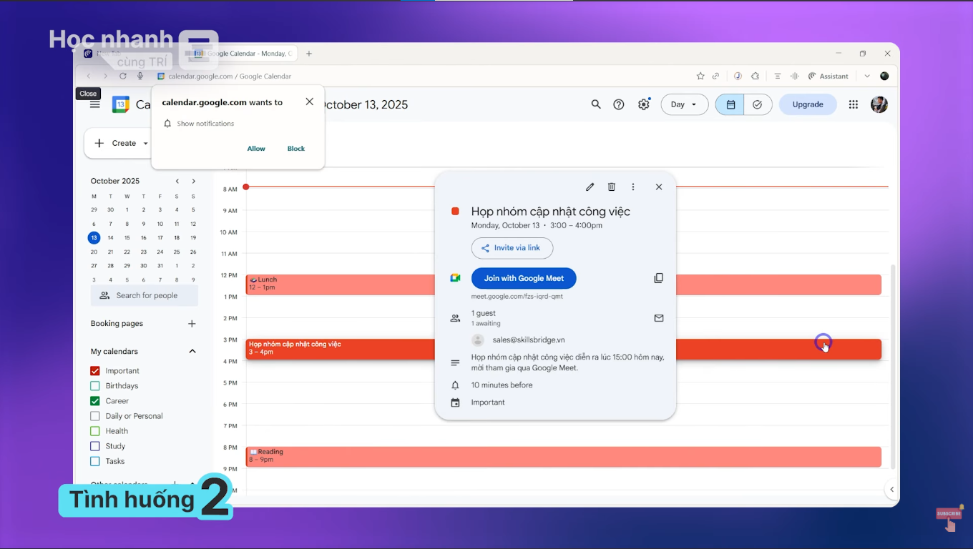The height and width of the screenshot is (549, 973).
Task: Open the Calendar settings gear
Action: (x=643, y=104)
